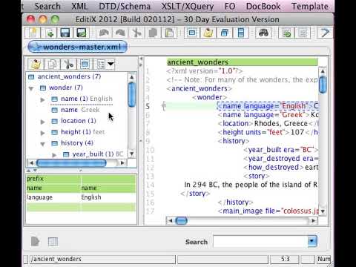Open the DocBook menu
356x267 pixels.
pyautogui.click(x=263, y=6)
